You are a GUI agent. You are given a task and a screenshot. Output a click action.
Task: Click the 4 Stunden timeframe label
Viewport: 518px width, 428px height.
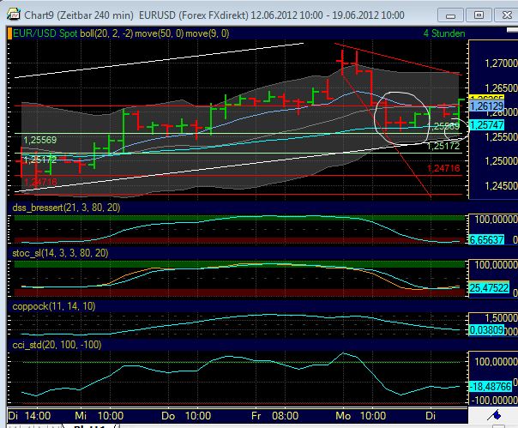click(444, 33)
